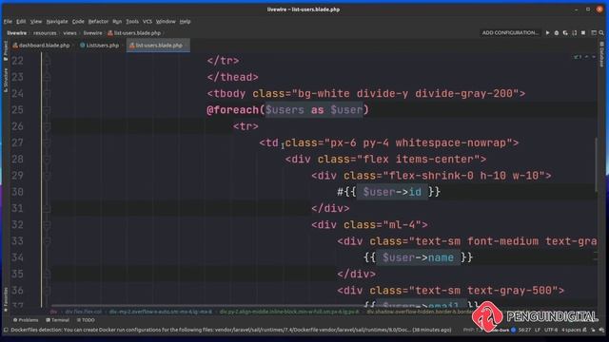Collapse the tbody fold marker on line 24
Screen dimensions: 609x342
(x=47, y=94)
